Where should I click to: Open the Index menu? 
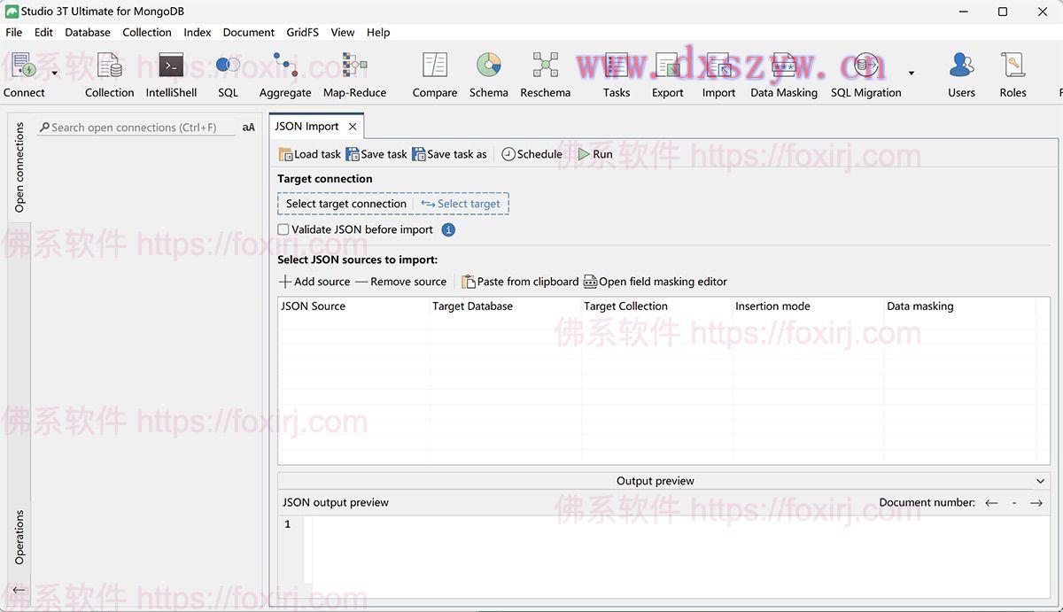coord(198,32)
